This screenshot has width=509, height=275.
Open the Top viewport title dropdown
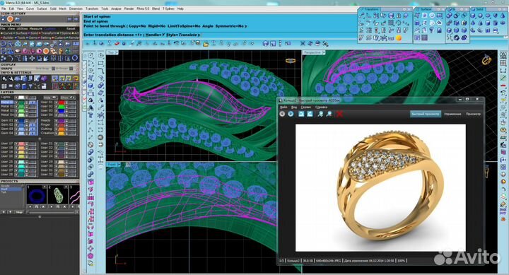[117, 52]
